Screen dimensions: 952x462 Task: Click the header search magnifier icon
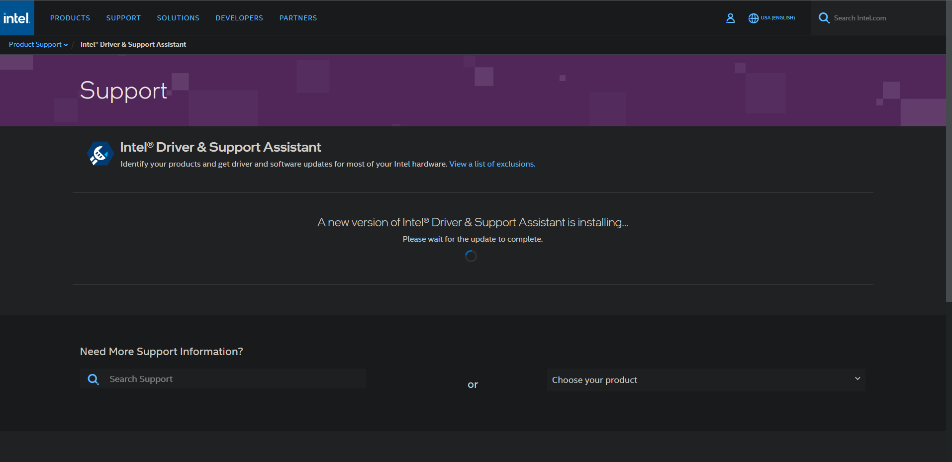pos(824,18)
